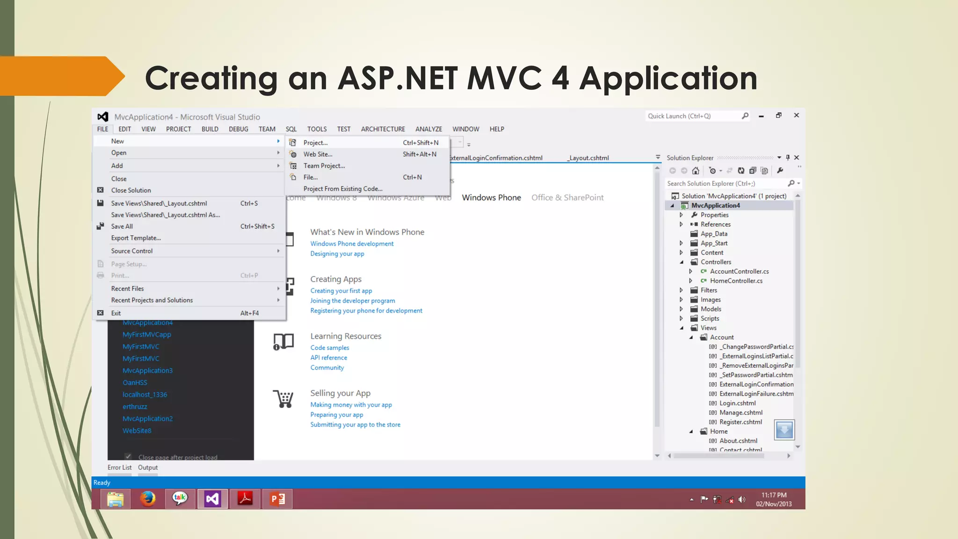This screenshot has width=958, height=539.
Task: Open Properties wrench icon in Solution Explorer toolbar
Action: point(780,171)
